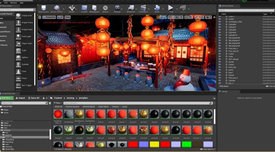The width and height of the screenshot is (275, 152).
Task: Open the Filters dropdown in Content Browser
Action: pos(58,103)
